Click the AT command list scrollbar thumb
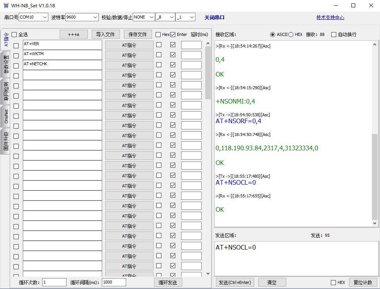 tap(208, 73)
